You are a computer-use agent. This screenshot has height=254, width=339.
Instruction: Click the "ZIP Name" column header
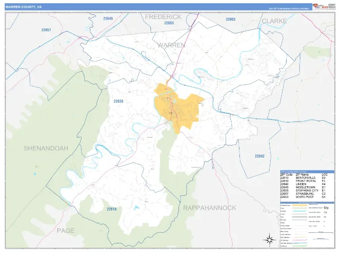click(302, 175)
